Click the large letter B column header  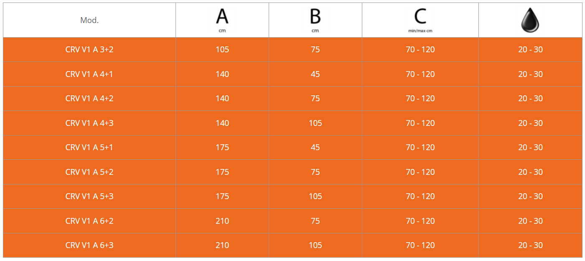315,17
